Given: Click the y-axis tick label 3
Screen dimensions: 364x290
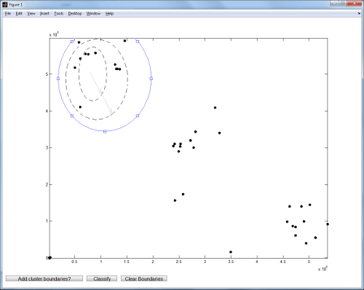Looking at the screenshot, I should (47, 148).
